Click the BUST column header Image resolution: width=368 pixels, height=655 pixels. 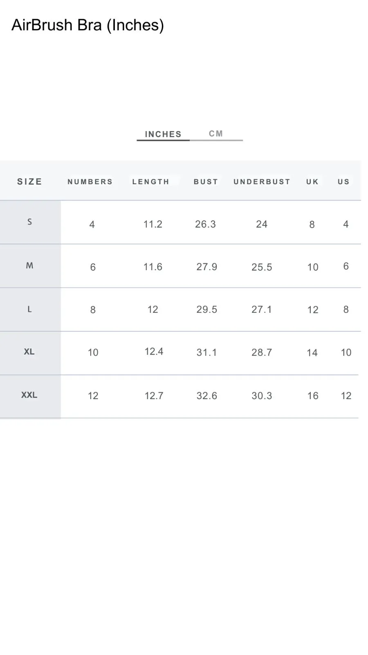pyautogui.click(x=206, y=181)
